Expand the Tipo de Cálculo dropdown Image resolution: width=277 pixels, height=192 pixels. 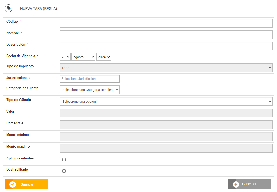click(166, 101)
